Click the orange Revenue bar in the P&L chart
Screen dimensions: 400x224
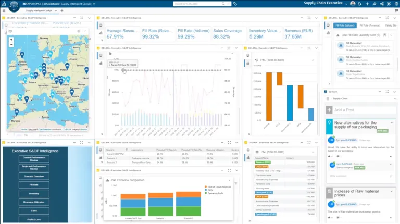(x=269, y=96)
